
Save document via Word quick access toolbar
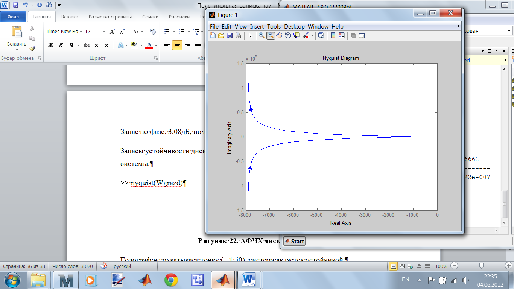click(x=15, y=5)
